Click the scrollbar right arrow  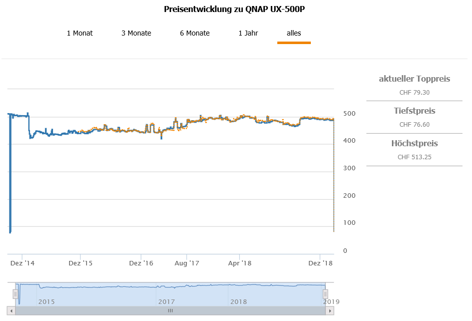click(330, 310)
